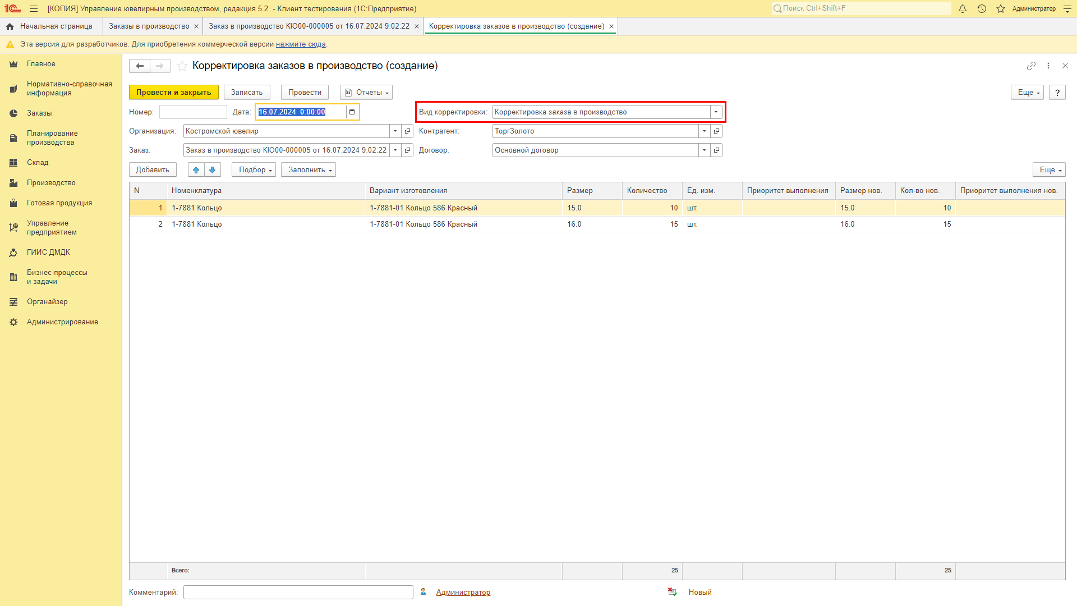Open history clock icon in title bar
The image size is (1077, 606).
(982, 8)
